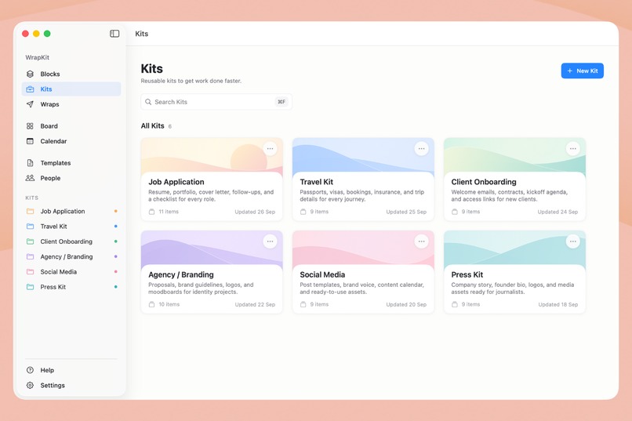This screenshot has width=632, height=421.
Task: Open the Board view
Action: 71,126
